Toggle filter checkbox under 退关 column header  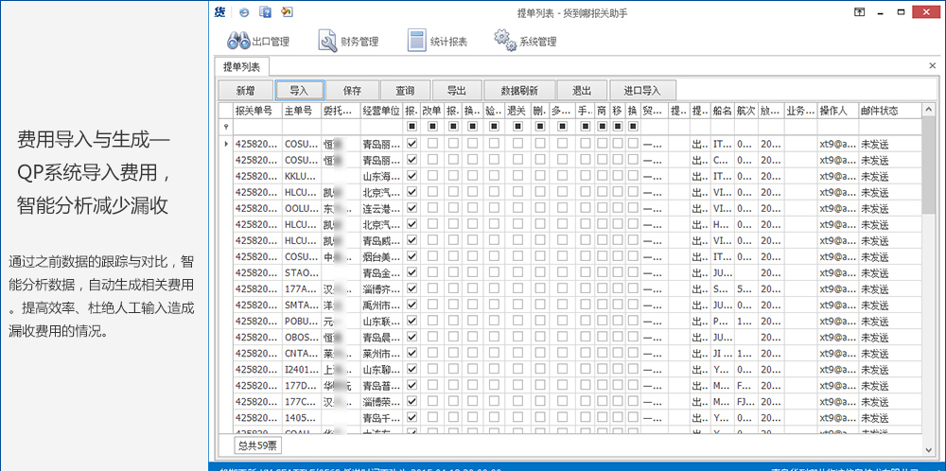pyautogui.click(x=517, y=127)
